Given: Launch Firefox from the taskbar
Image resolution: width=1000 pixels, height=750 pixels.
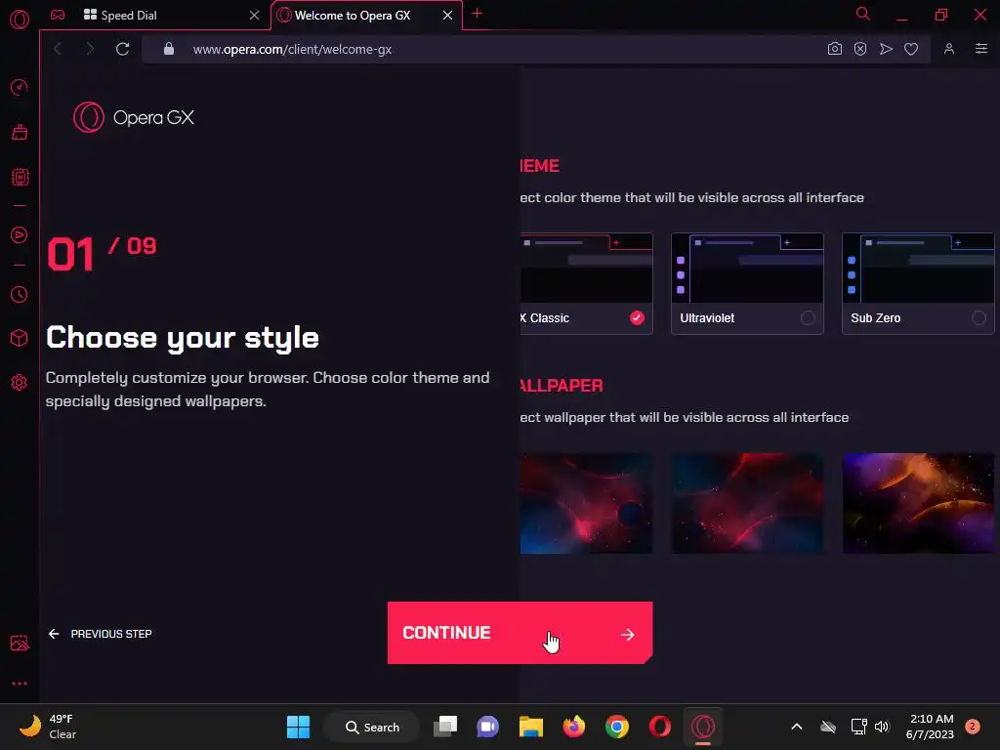Looking at the screenshot, I should coord(574,727).
